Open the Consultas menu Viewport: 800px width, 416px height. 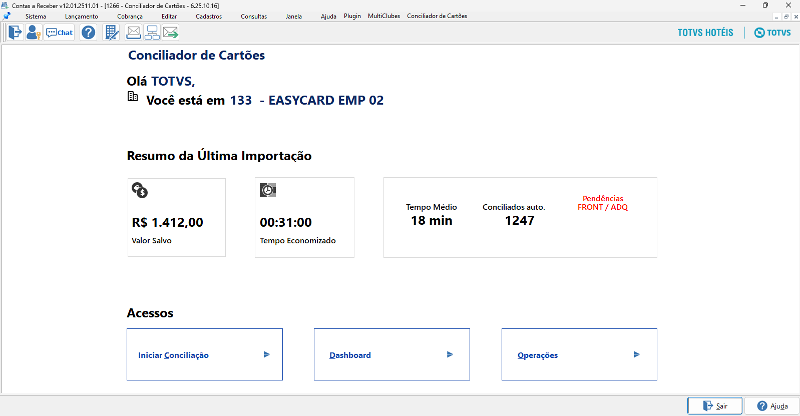254,17
